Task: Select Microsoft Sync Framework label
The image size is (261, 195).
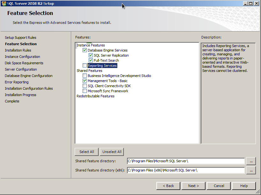Action: pos(108,91)
